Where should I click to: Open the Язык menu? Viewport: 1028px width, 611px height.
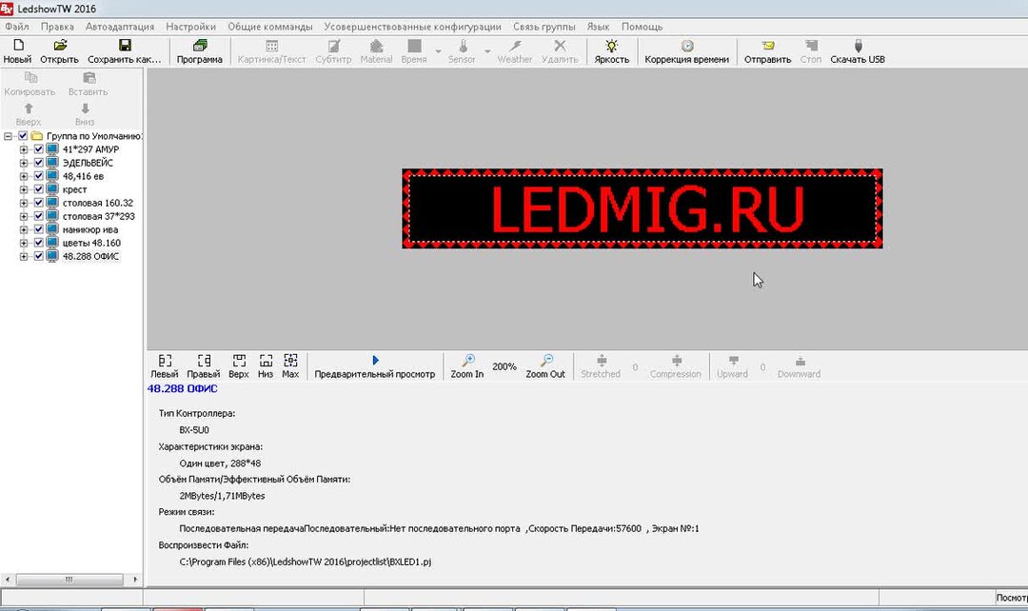coord(598,27)
